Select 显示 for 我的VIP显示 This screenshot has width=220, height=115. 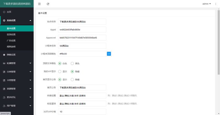[60, 72]
